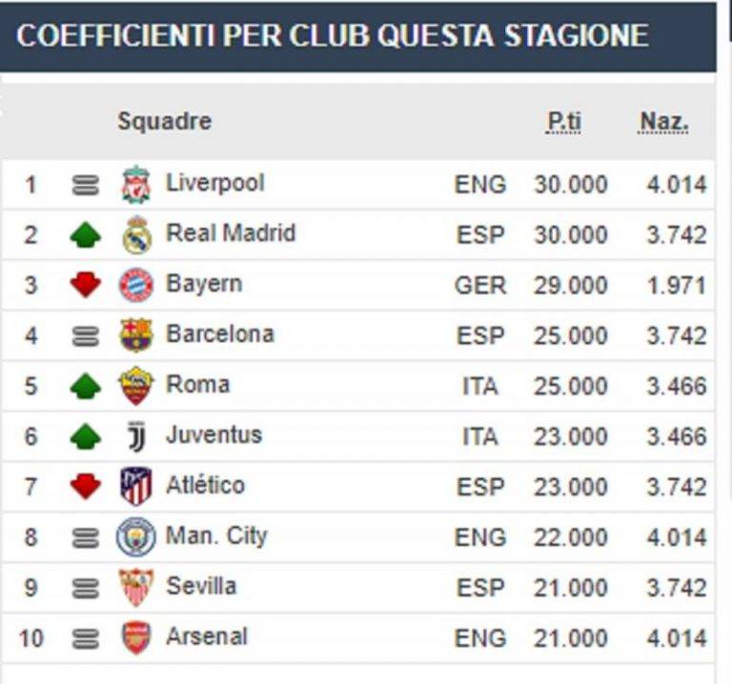
Task: Click the Man. City club crest
Action: [136, 537]
